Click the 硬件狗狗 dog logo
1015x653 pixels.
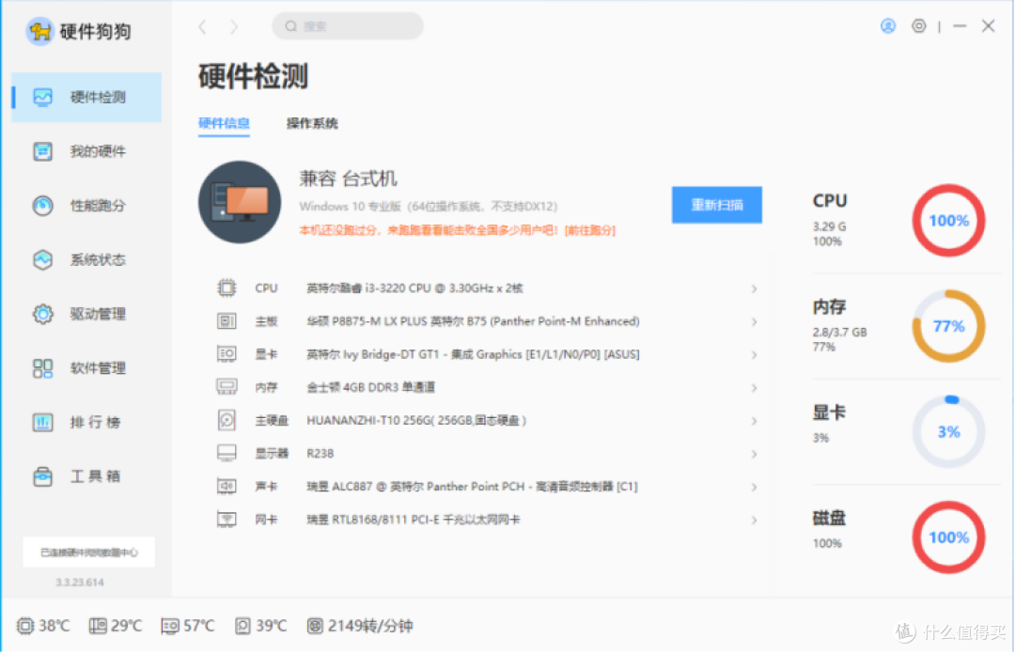click(39, 30)
